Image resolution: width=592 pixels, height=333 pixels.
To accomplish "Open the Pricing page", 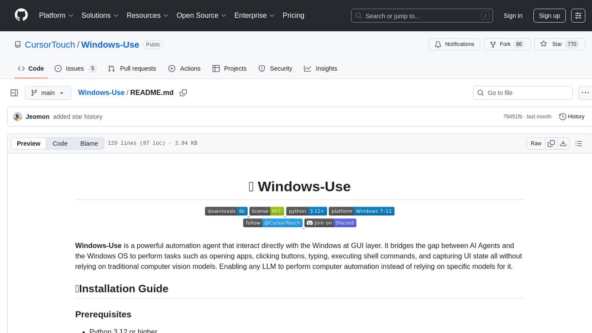I will pos(293,15).
